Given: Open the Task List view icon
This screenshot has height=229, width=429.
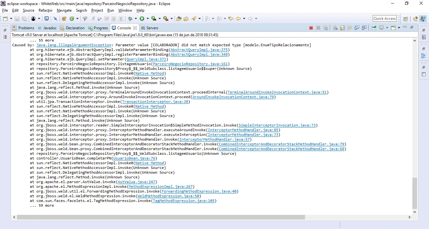Looking at the screenshot, I should [x=424, y=37].
